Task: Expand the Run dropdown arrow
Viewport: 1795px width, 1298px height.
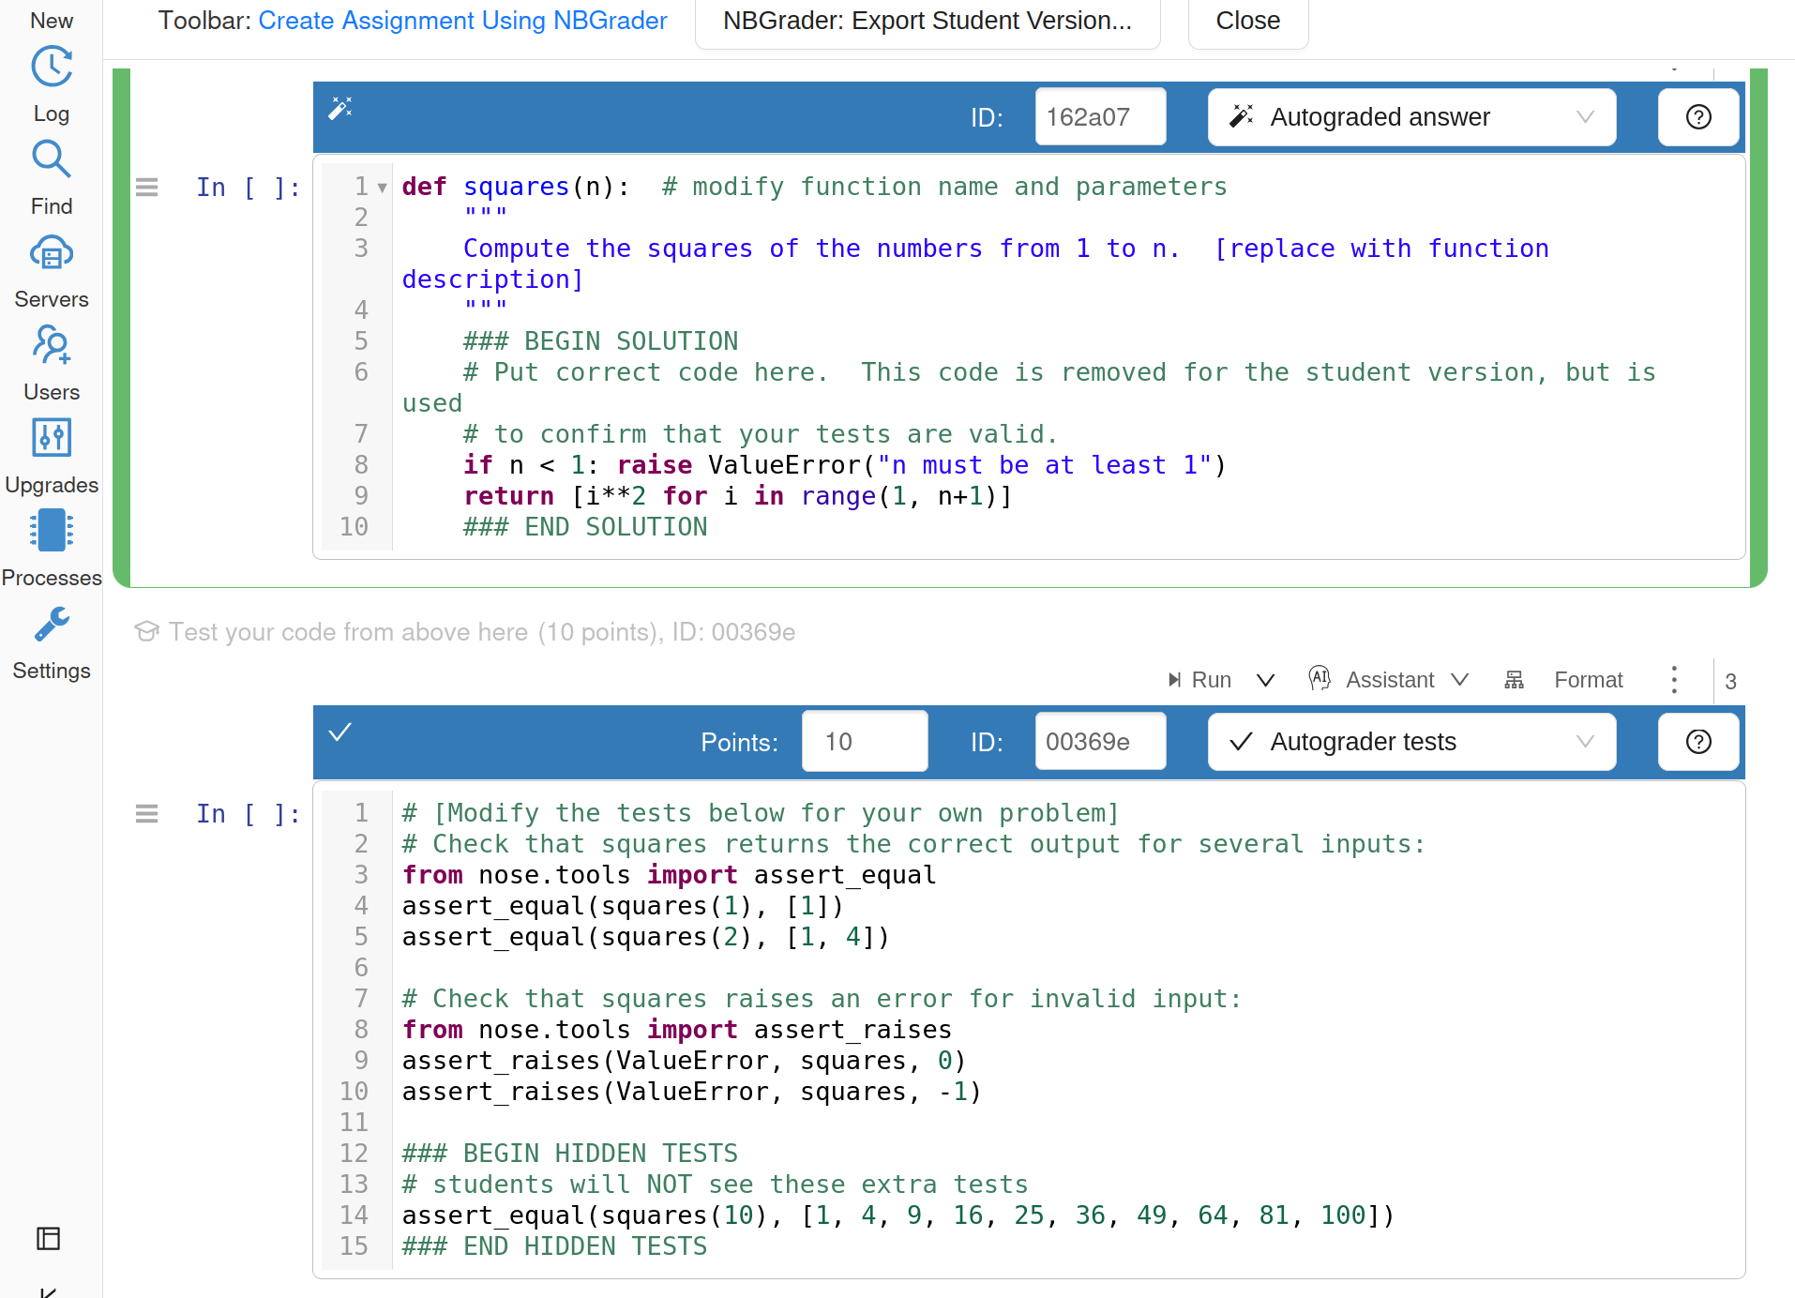Action: pos(1265,680)
